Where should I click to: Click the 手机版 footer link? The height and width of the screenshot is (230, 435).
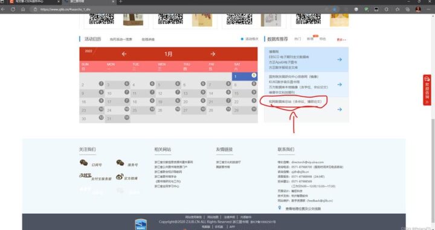click(x=219, y=226)
